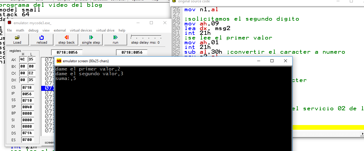Open the math menu
Viewport: 364px width, 151px height.
coord(20,30)
